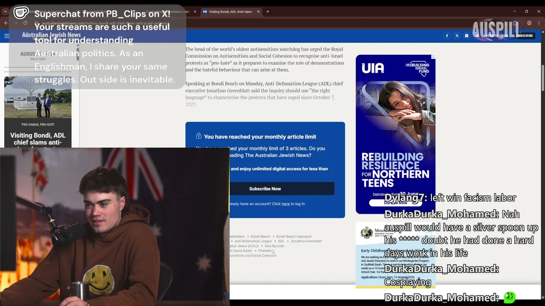Click 'here' link to log in
Viewport: 545px width, 306px height.
(x=285, y=204)
